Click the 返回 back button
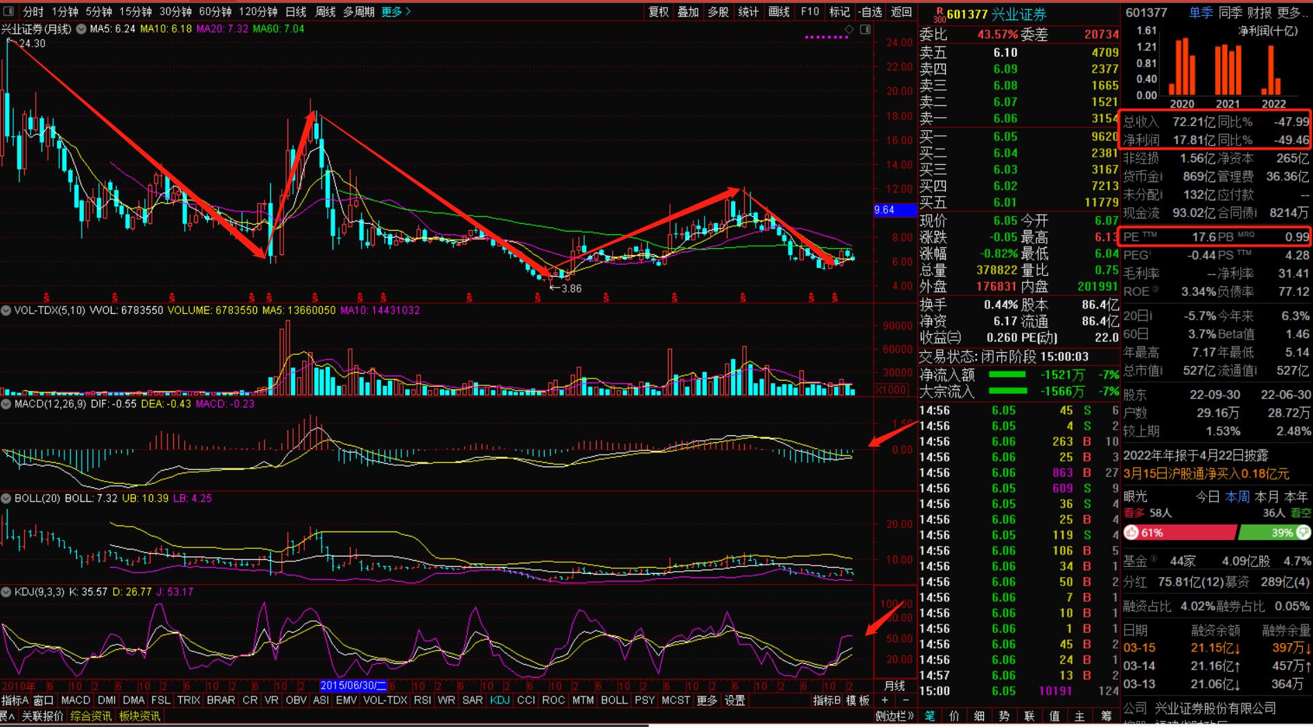The width and height of the screenshot is (1313, 727). tap(901, 12)
